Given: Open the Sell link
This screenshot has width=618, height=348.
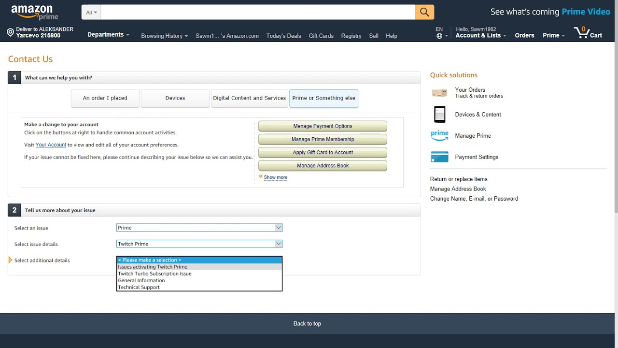Looking at the screenshot, I should click(374, 36).
